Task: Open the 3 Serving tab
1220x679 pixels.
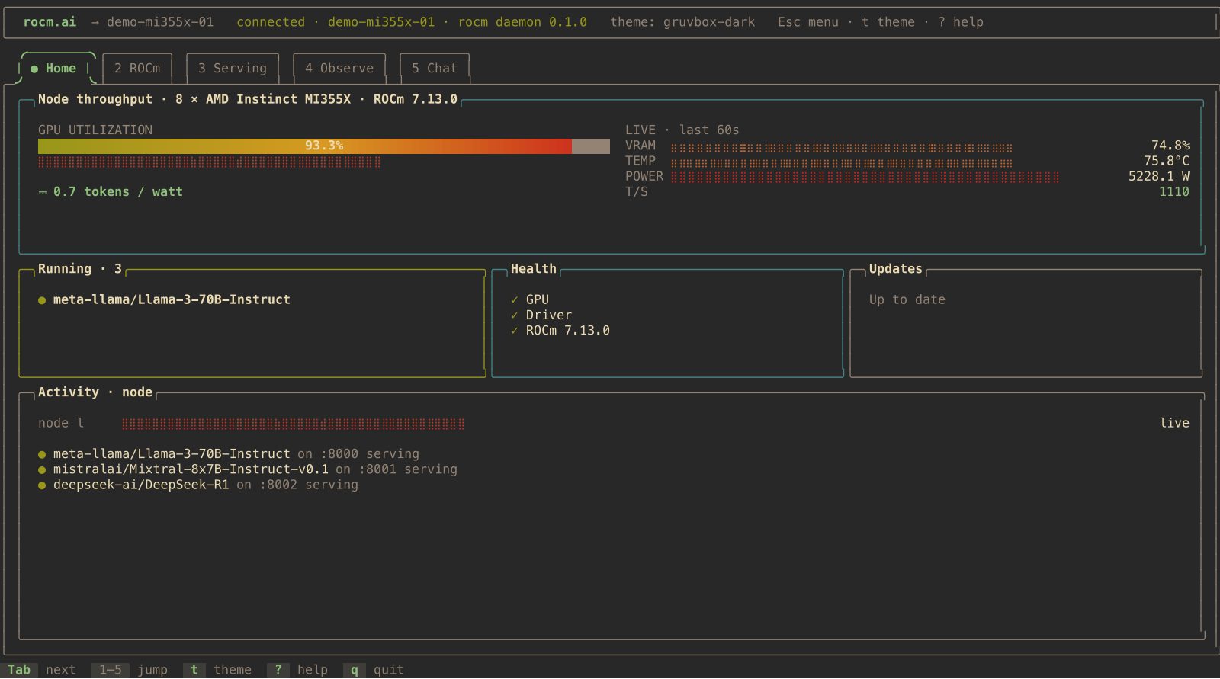Action: [x=233, y=69]
